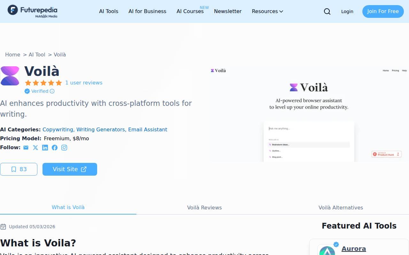Open Voilà's X (Twitter) profile icon

coord(35,148)
